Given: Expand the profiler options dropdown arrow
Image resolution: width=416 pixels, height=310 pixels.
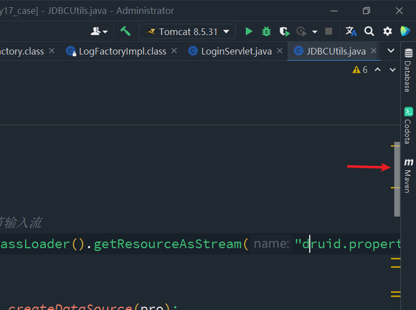Looking at the screenshot, I should tap(315, 32).
